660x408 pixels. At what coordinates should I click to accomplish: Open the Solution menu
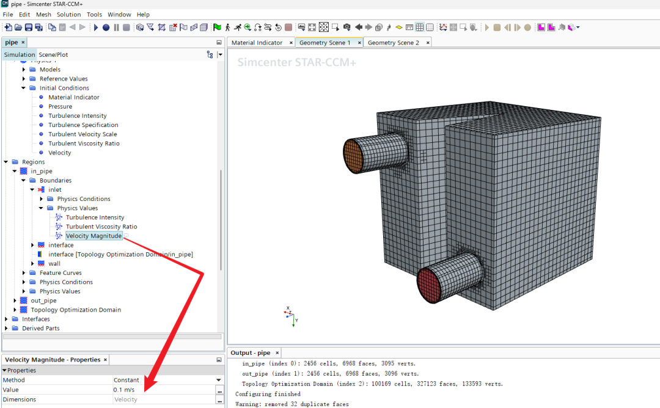tap(68, 14)
